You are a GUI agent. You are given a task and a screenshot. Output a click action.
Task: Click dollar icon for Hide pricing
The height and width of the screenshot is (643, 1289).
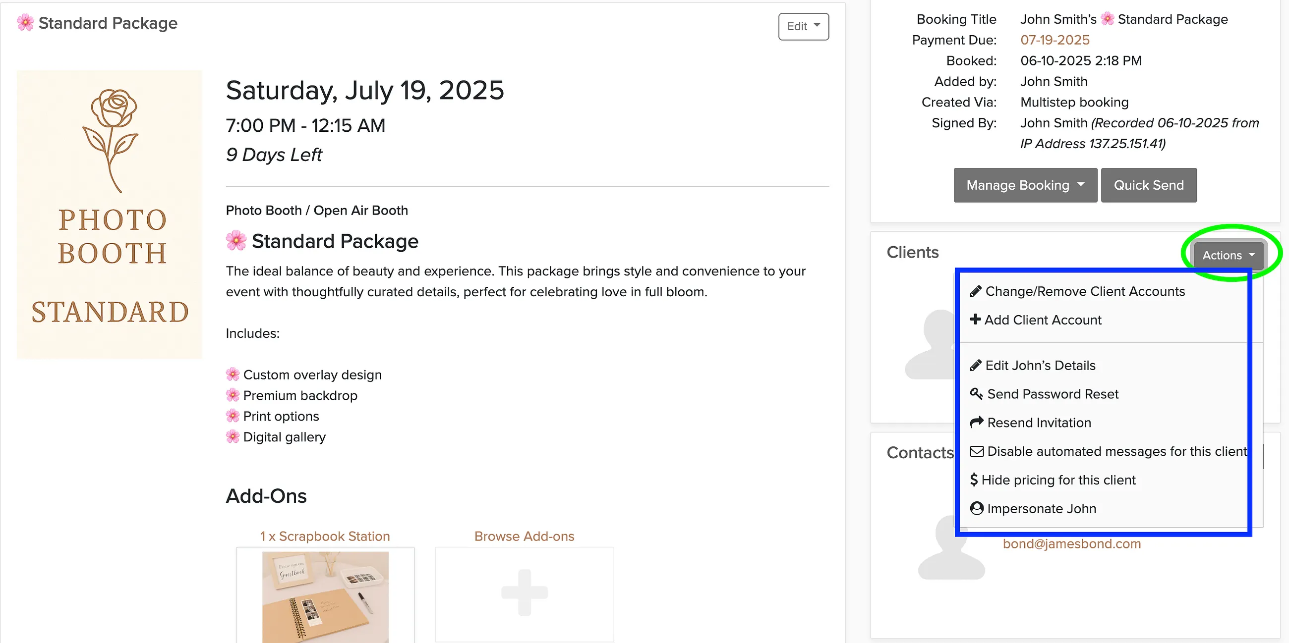coord(974,480)
